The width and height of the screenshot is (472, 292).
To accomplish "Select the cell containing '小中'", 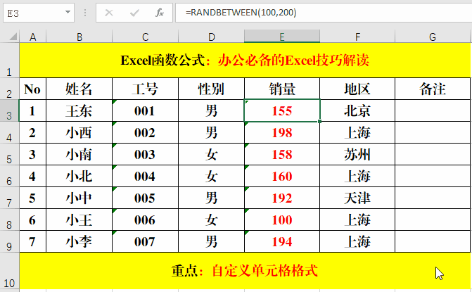I will tap(79, 198).
